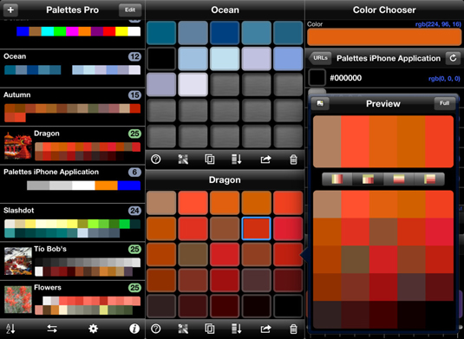Tap the #000000 hex label
The height and width of the screenshot is (339, 464).
(346, 78)
